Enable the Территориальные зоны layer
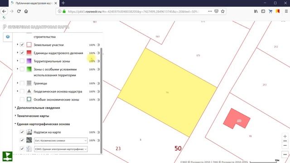 pos(22,61)
